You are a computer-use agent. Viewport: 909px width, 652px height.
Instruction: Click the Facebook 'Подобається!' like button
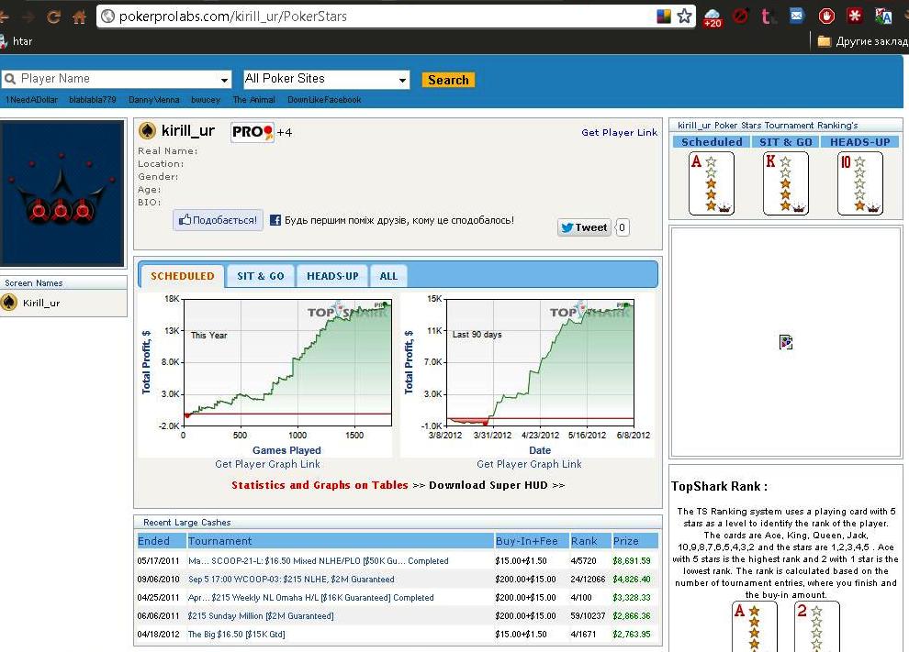(x=218, y=220)
